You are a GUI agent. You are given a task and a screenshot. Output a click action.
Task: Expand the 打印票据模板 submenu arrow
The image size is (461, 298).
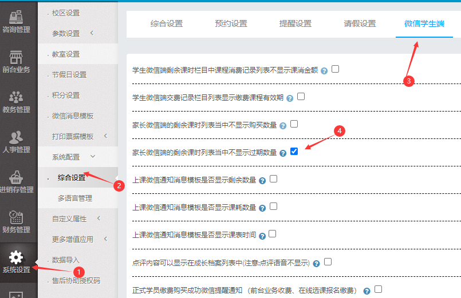click(x=105, y=136)
